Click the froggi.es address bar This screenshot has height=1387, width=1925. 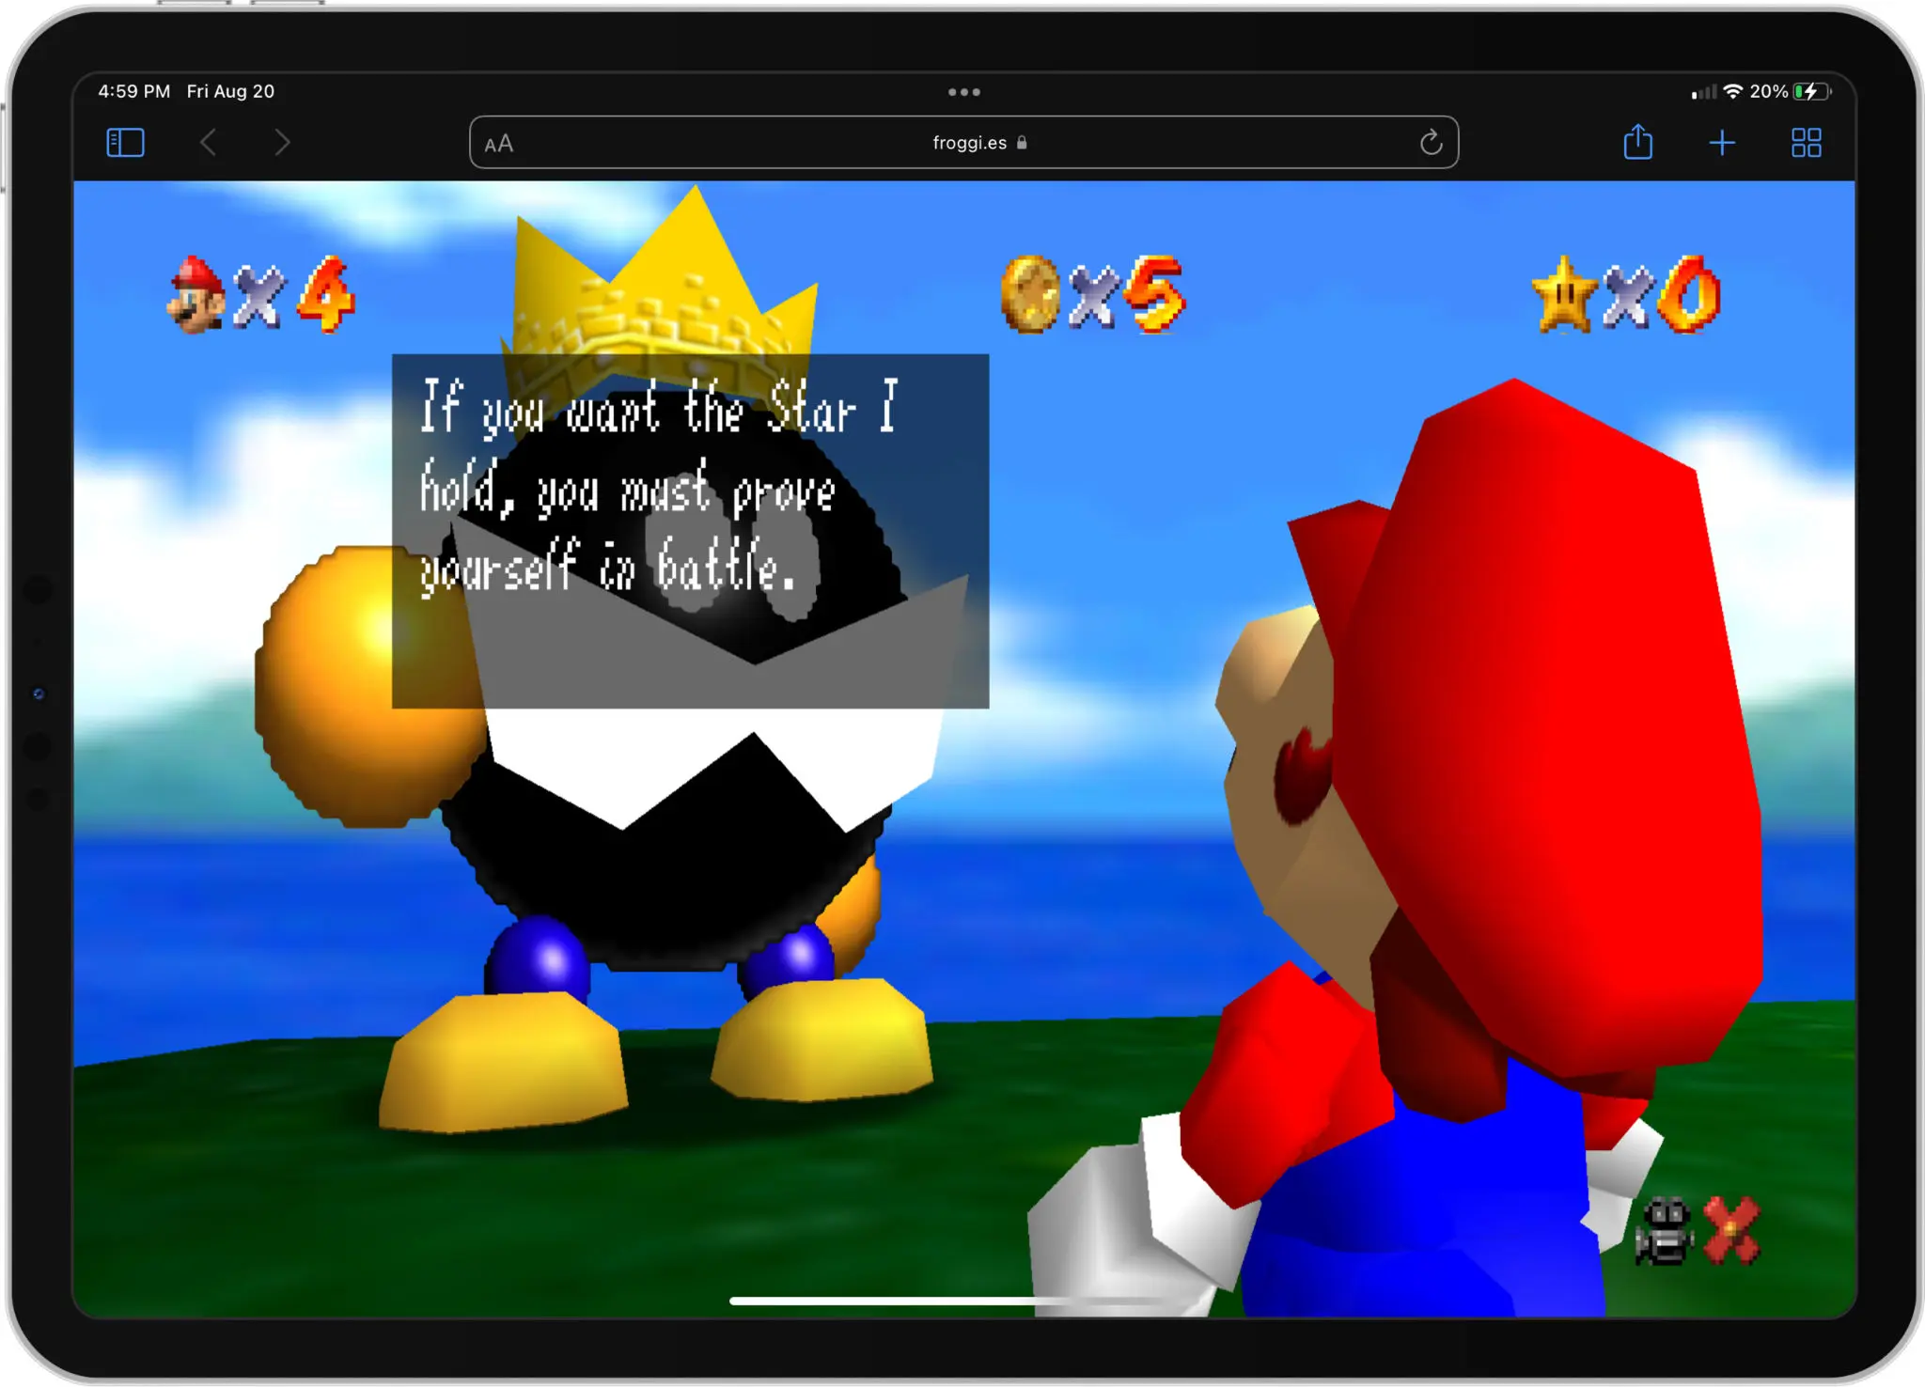tap(964, 142)
